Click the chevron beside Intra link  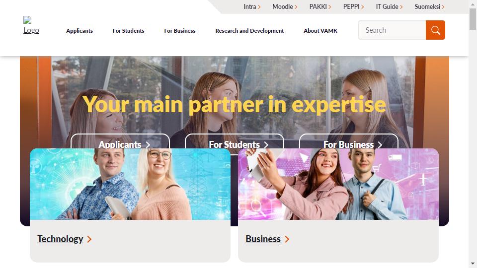pos(259,7)
